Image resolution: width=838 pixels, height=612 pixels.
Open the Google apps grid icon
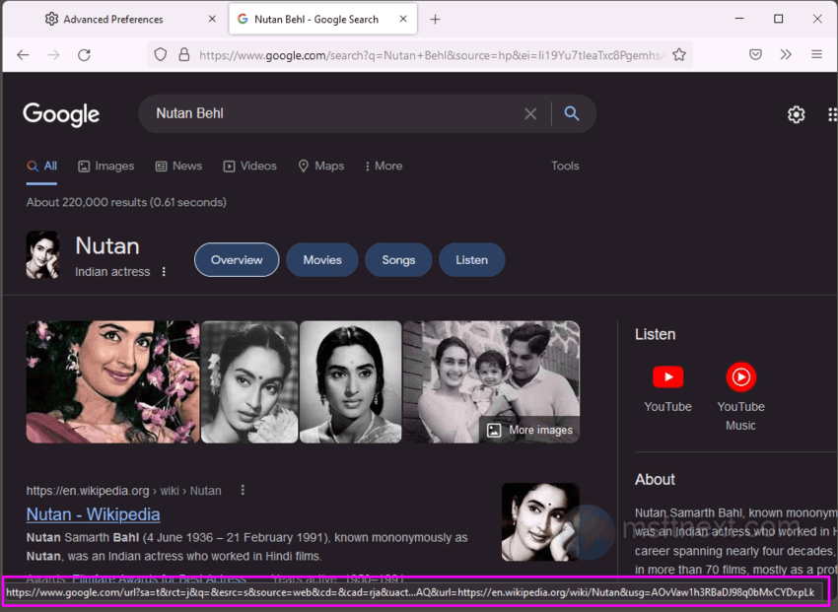832,114
